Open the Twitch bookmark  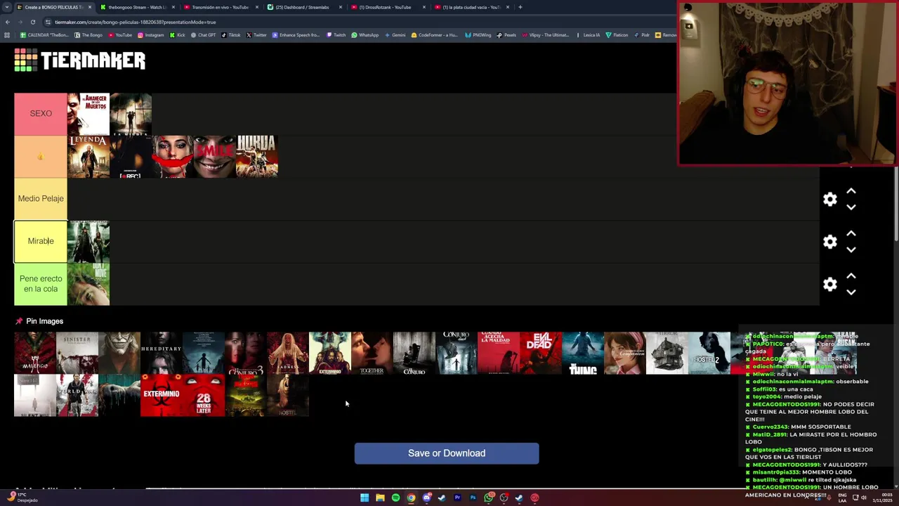pos(336,35)
